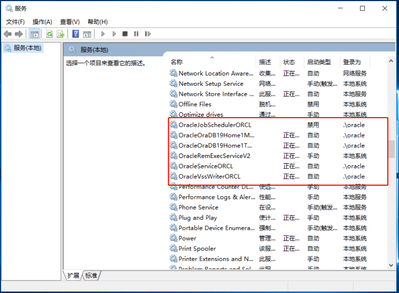
Task: Click the scrollbar down arrow
Action: 391,265
